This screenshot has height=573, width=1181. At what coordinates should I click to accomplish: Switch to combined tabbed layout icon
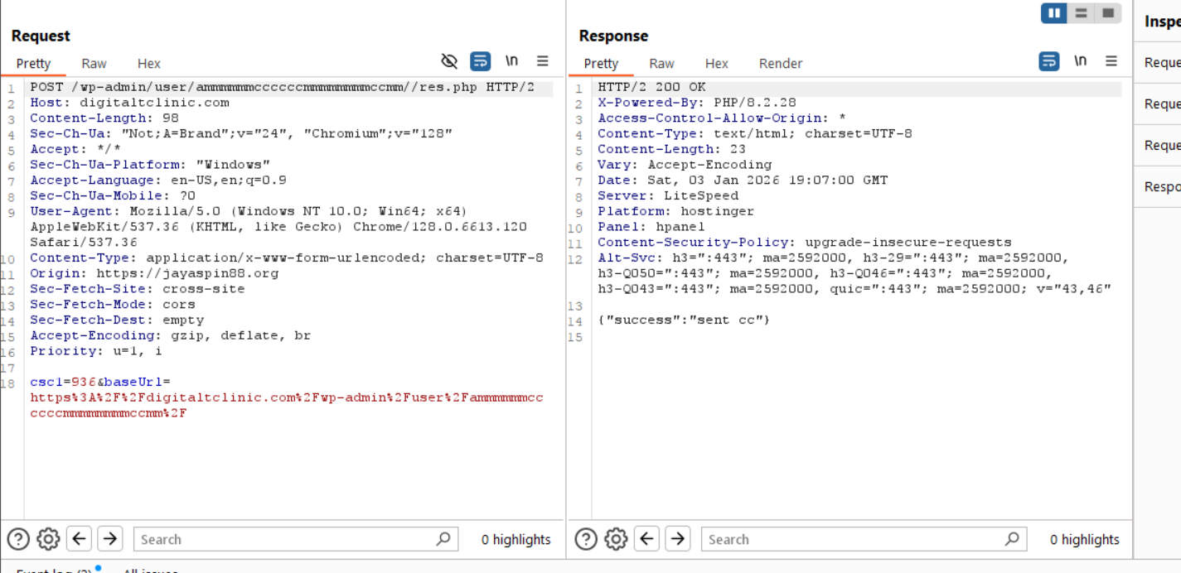coord(1107,13)
